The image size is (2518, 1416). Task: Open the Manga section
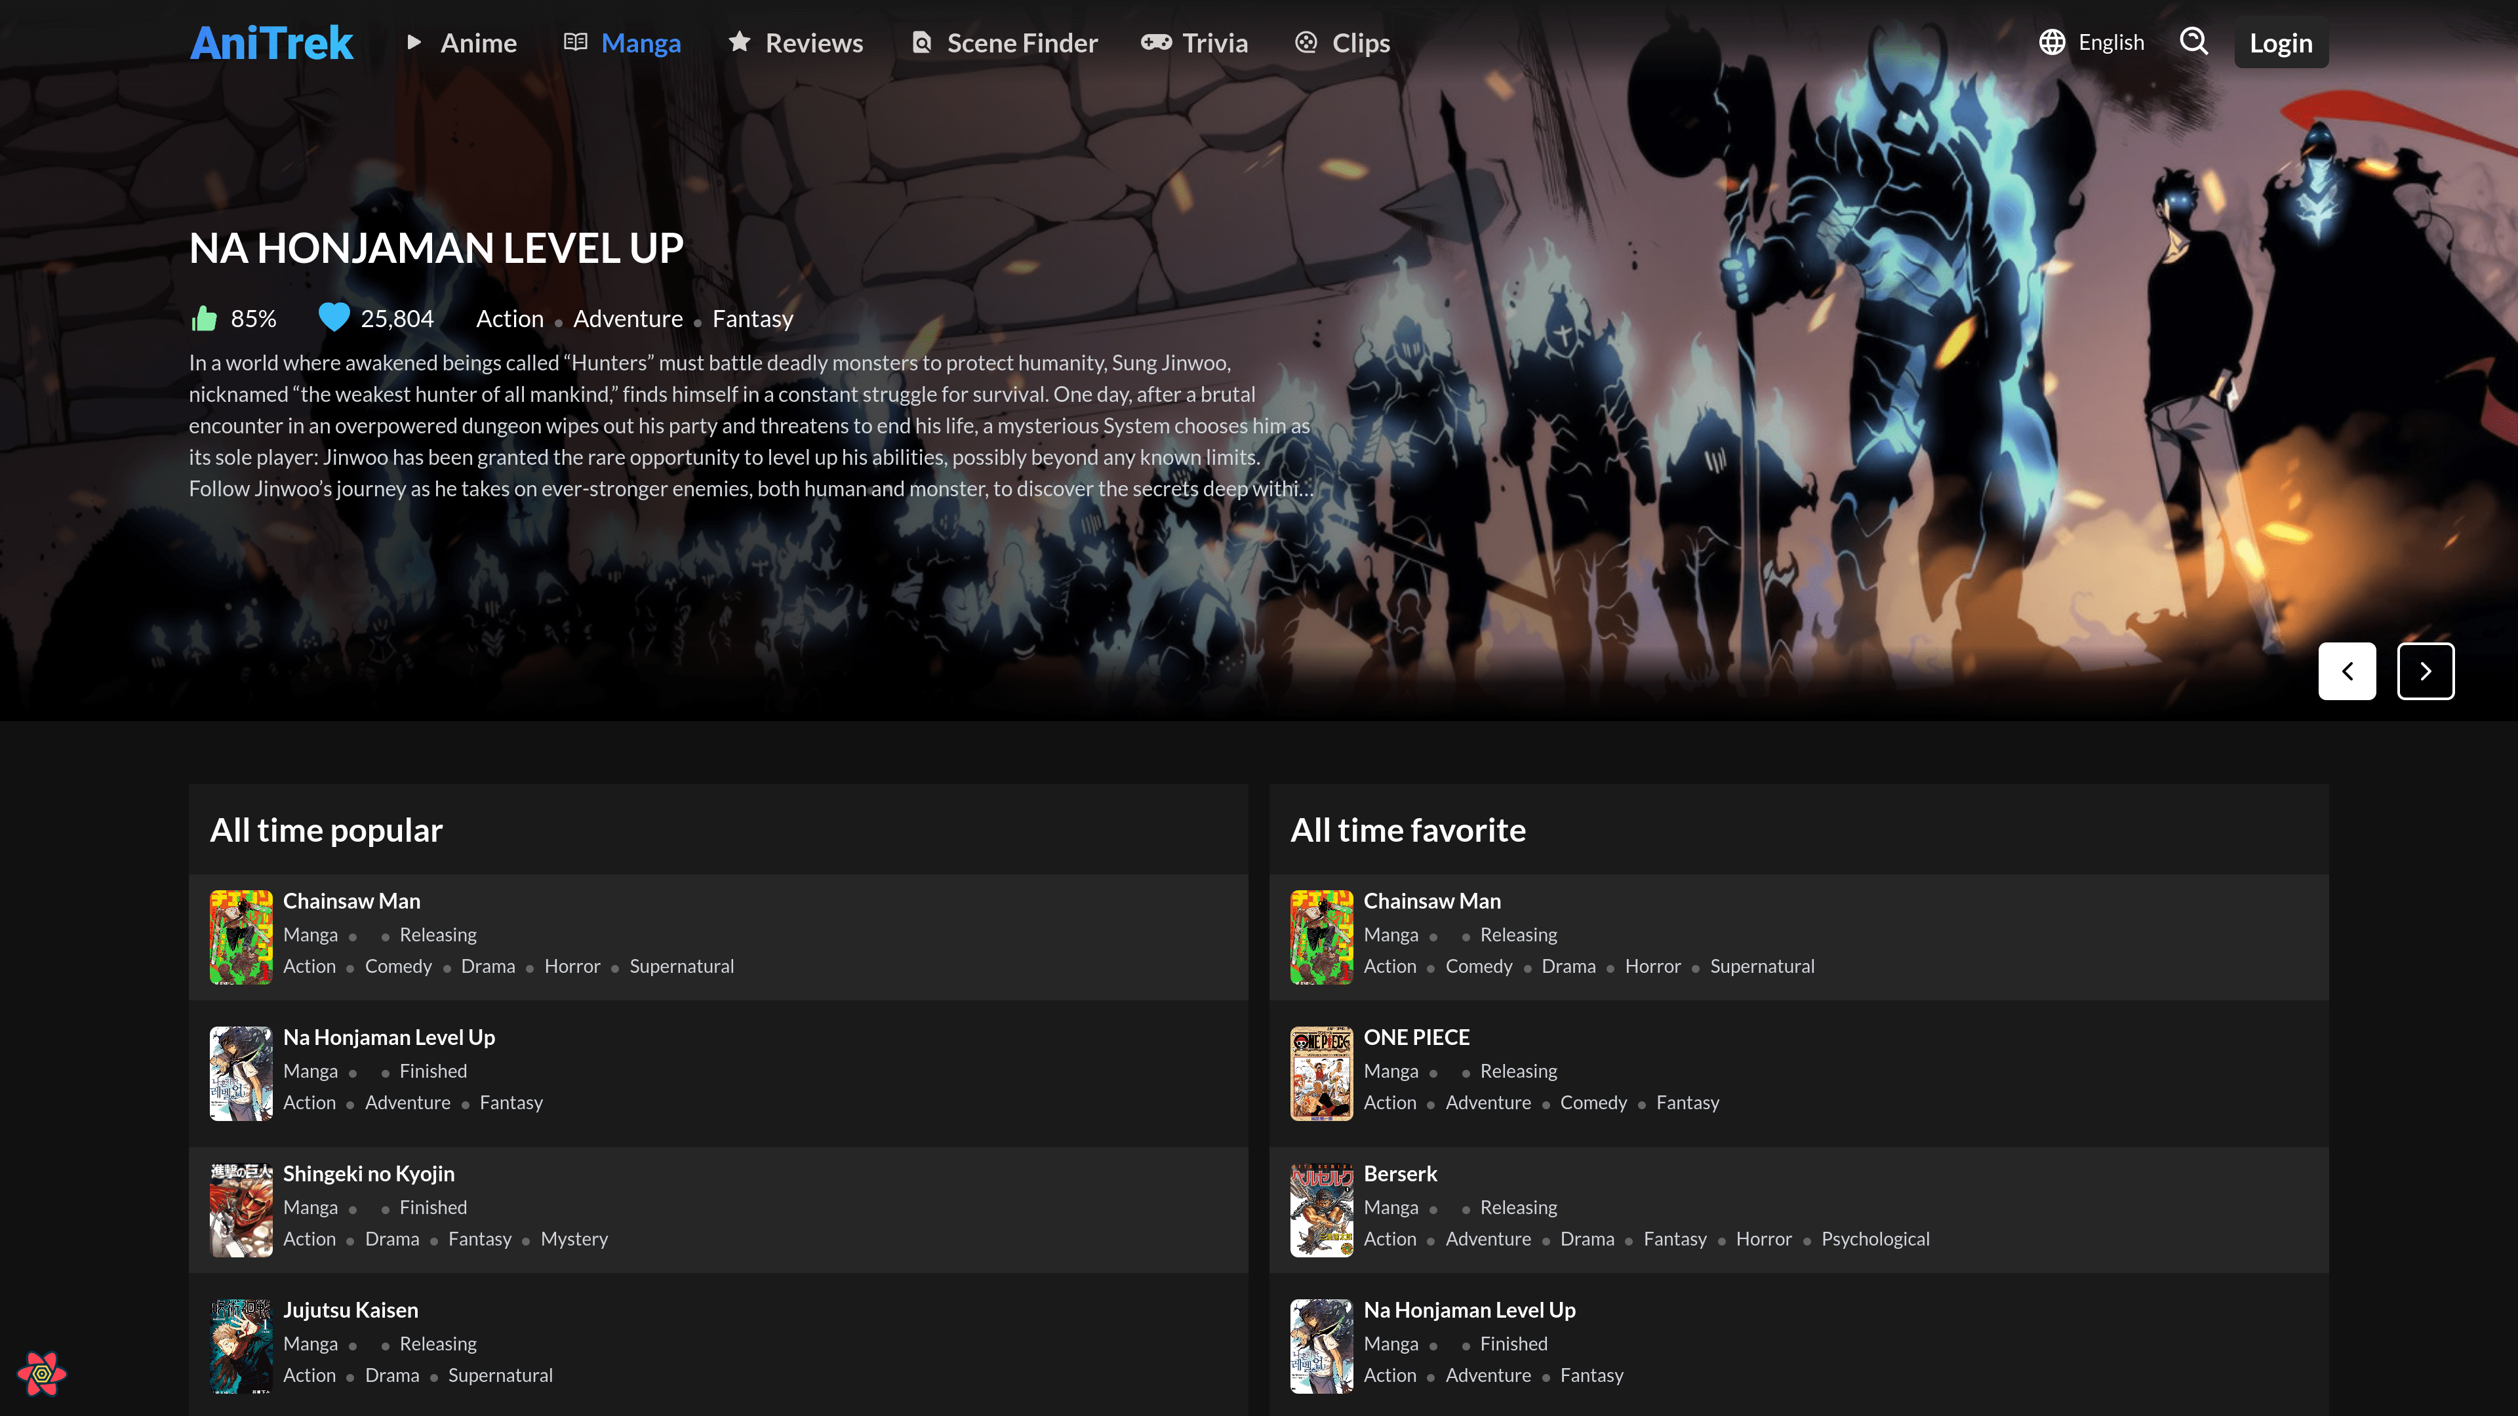point(640,43)
